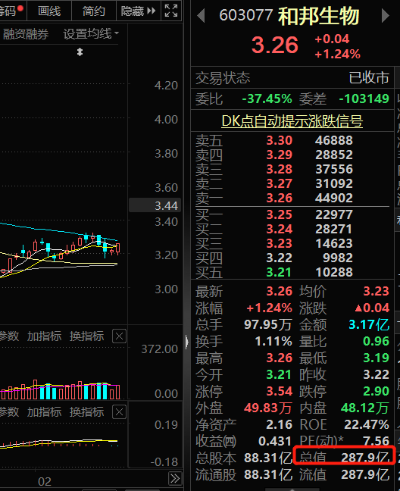Viewport: 400px width, 491px height.
Task: Open DK点自动提示涨跌信号 link
Action: [x=292, y=121]
